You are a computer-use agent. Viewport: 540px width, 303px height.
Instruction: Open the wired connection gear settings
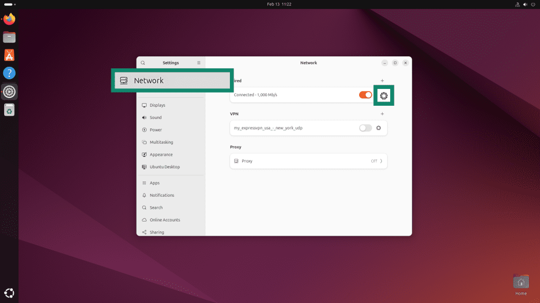tap(384, 96)
